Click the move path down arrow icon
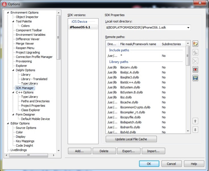This screenshot has width=209, height=171. (x=195, y=130)
